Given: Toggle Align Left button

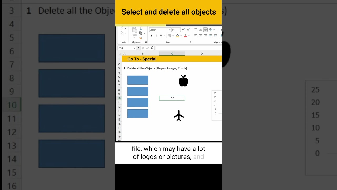Looking at the screenshot, I should pos(196,36).
